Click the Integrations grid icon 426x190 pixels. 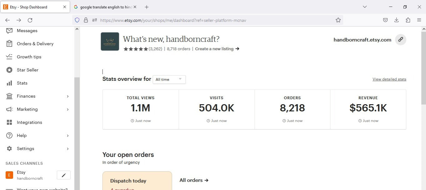[9, 122]
